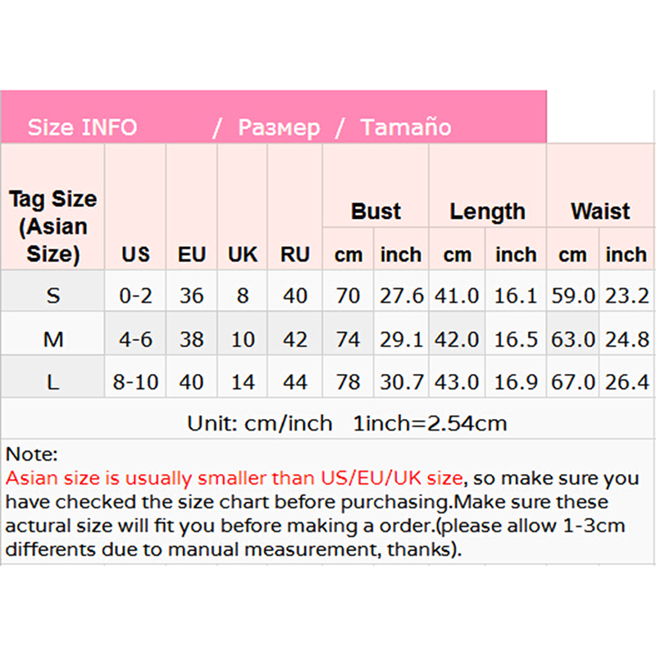Select the 'UK' column header
Screen dimensions: 656x656
tap(243, 254)
